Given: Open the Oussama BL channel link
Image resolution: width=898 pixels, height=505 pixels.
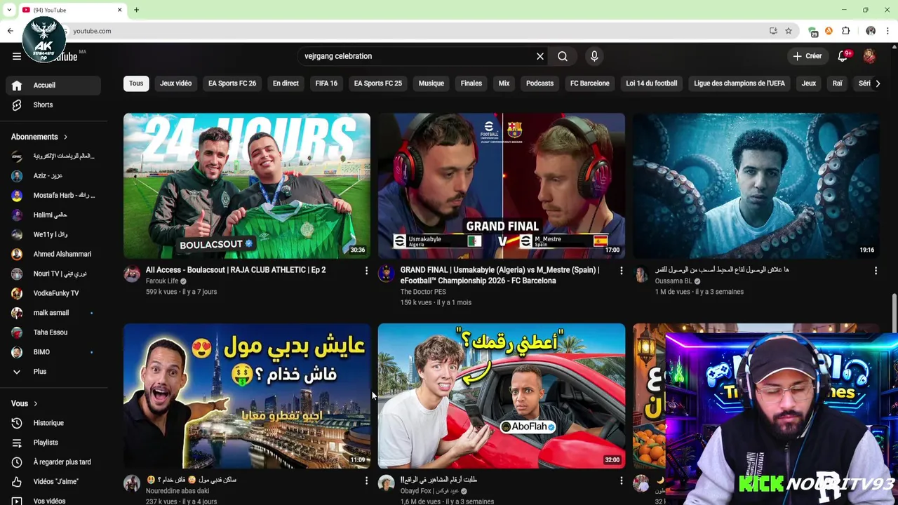Looking at the screenshot, I should 673,281.
